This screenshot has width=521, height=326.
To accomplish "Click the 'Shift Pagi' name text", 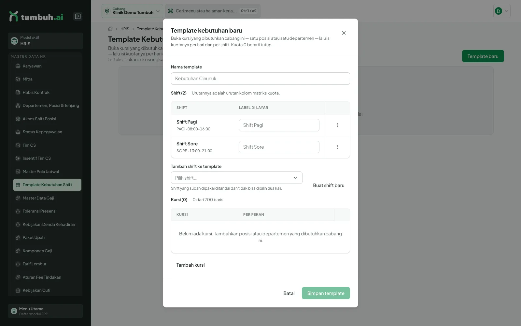I will pos(187,122).
